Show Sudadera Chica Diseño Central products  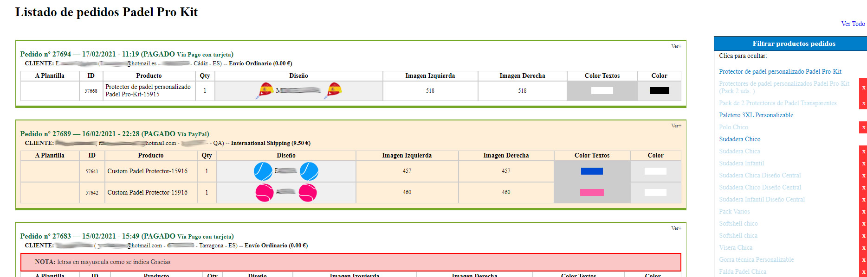click(760, 175)
